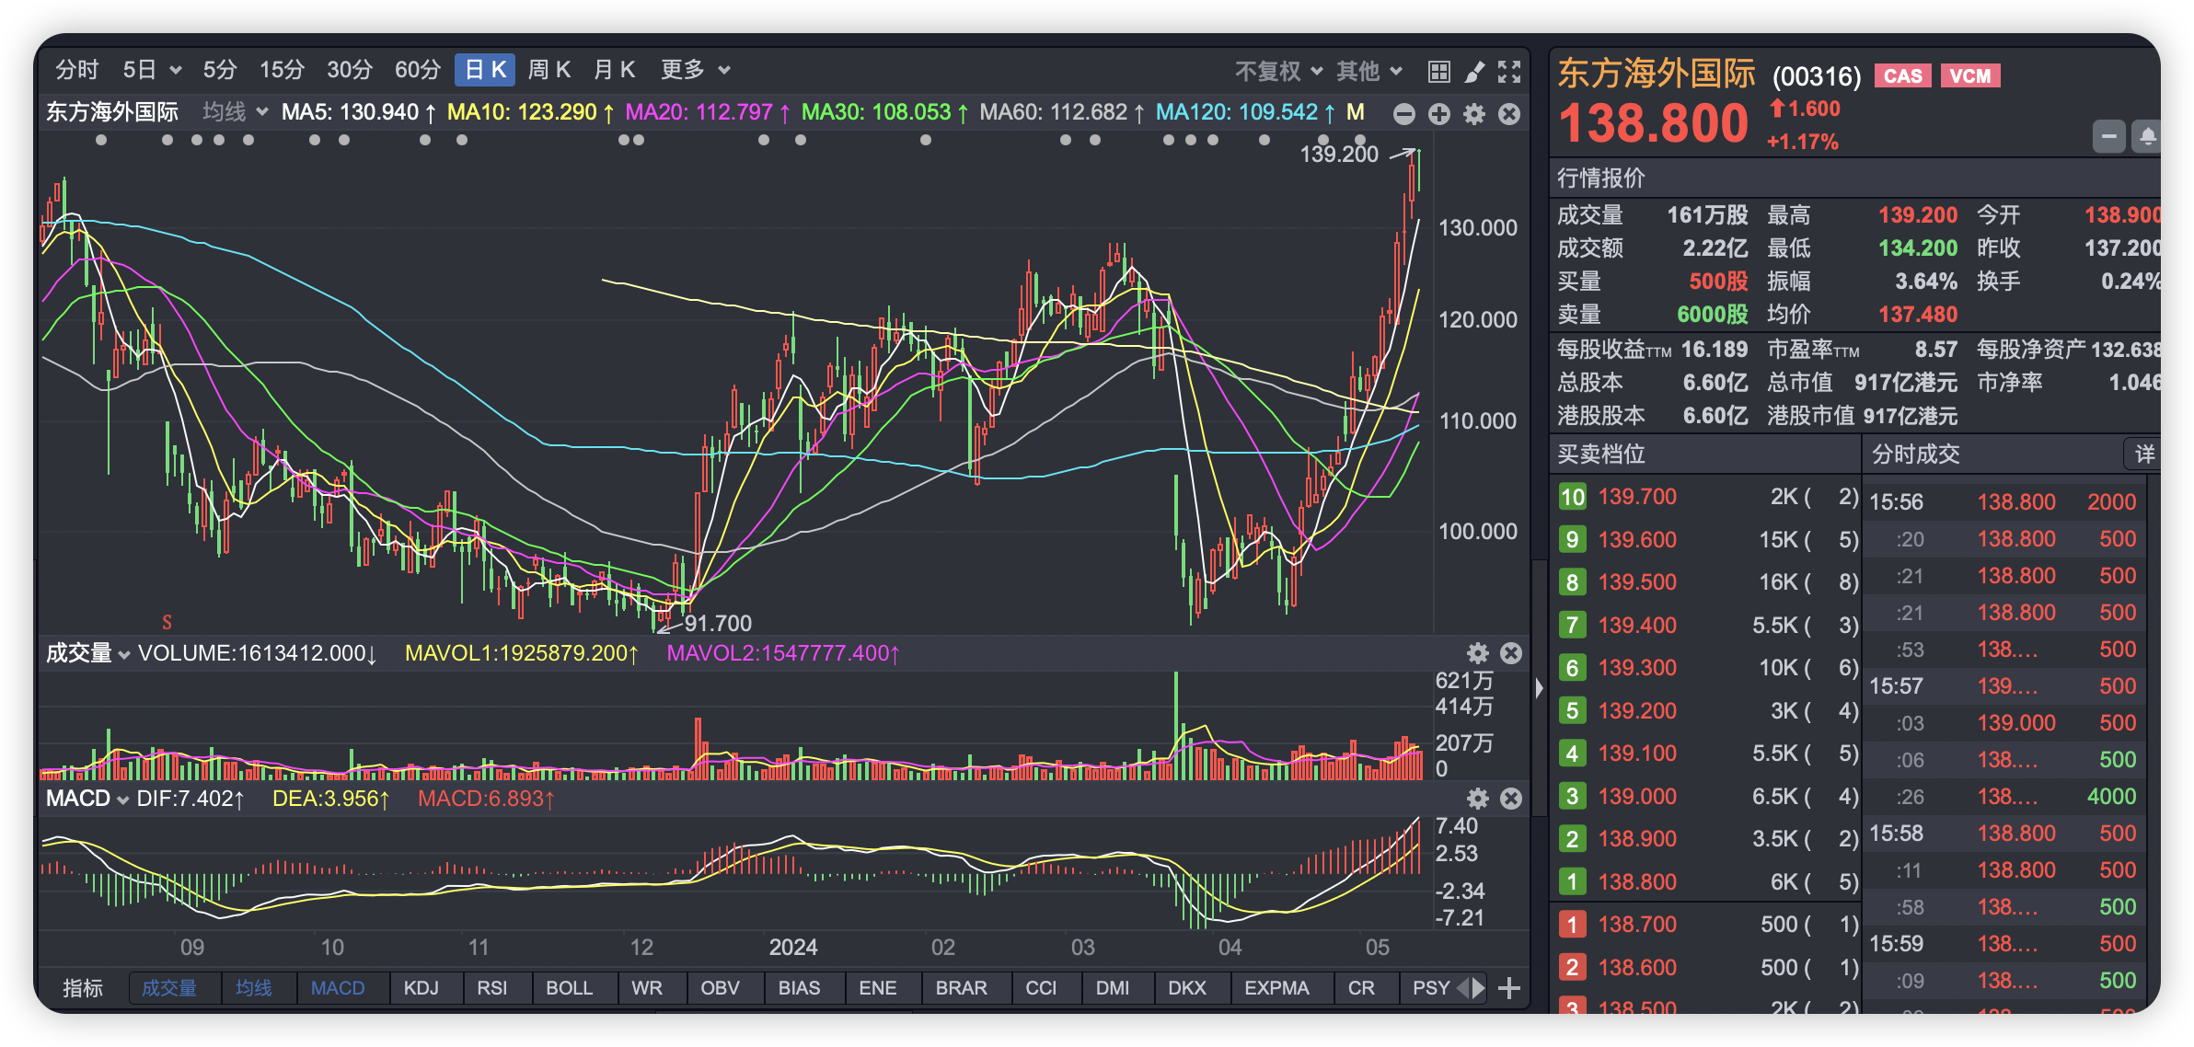Enable the BRAR indicator
Image resolution: width=2194 pixels, height=1047 pixels.
[961, 988]
